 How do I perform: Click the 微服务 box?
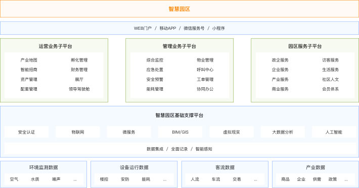(x=129, y=132)
